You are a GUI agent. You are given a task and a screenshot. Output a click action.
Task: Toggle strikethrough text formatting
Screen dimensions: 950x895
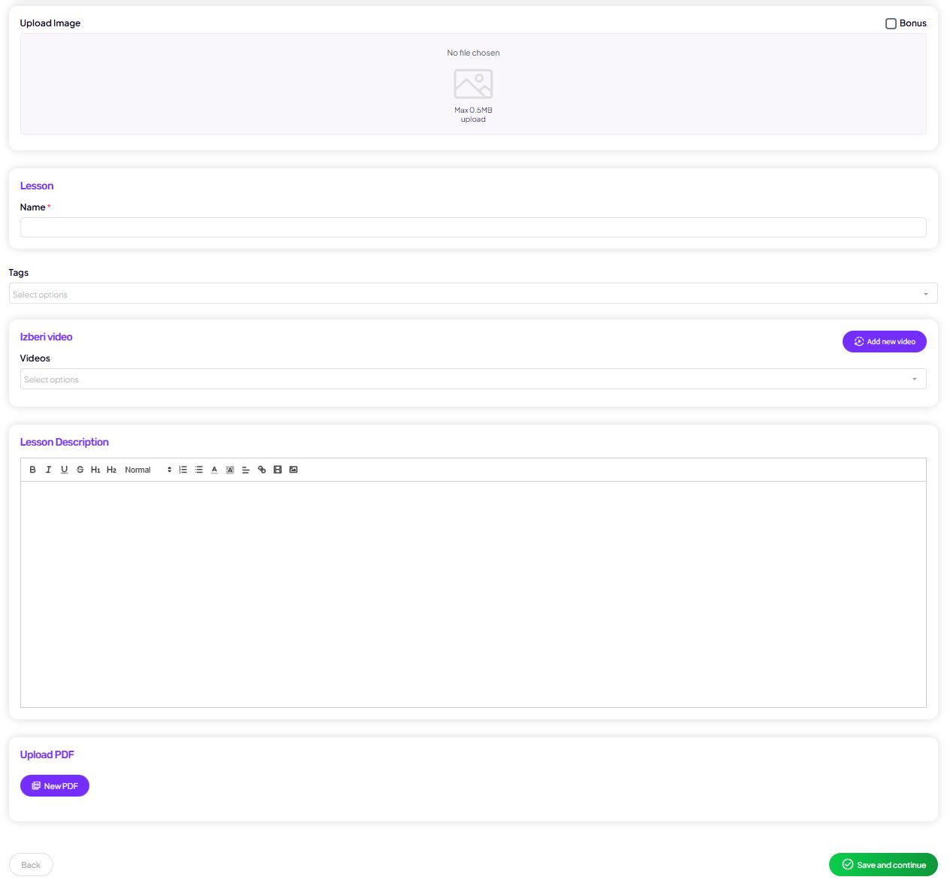[x=80, y=470]
